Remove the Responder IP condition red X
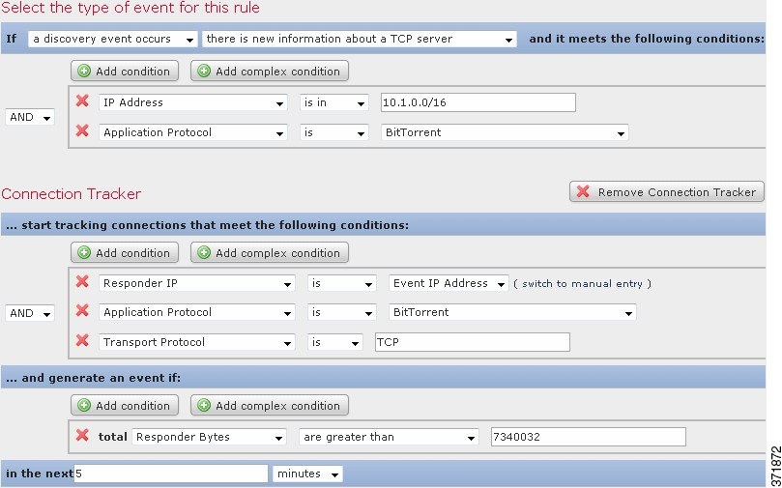The image size is (782, 488). click(x=82, y=281)
